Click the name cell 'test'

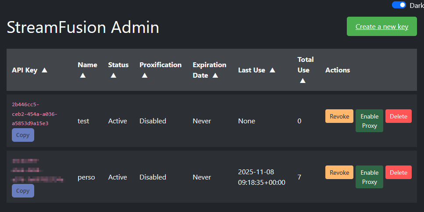coord(83,121)
